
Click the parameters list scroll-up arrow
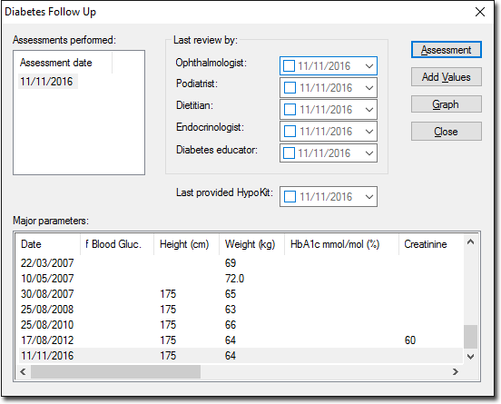tap(470, 242)
